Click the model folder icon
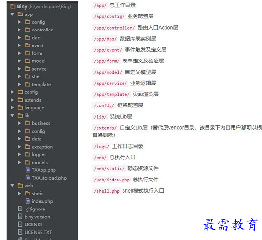Screen dimensions: 262x240 tap(28, 61)
